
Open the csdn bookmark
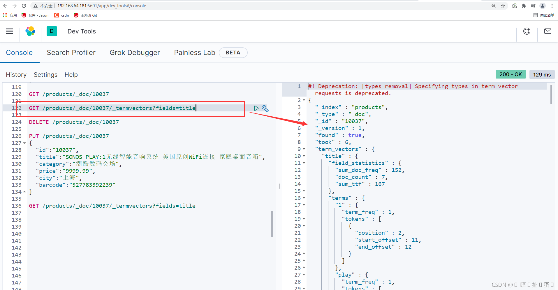point(62,15)
